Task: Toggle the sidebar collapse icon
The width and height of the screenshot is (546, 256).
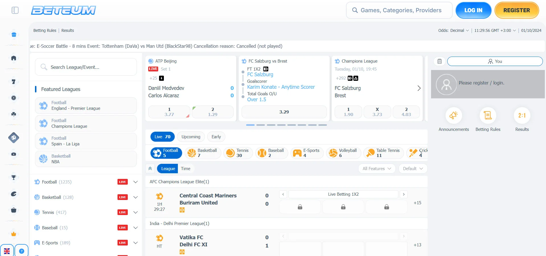Action: 15,11
